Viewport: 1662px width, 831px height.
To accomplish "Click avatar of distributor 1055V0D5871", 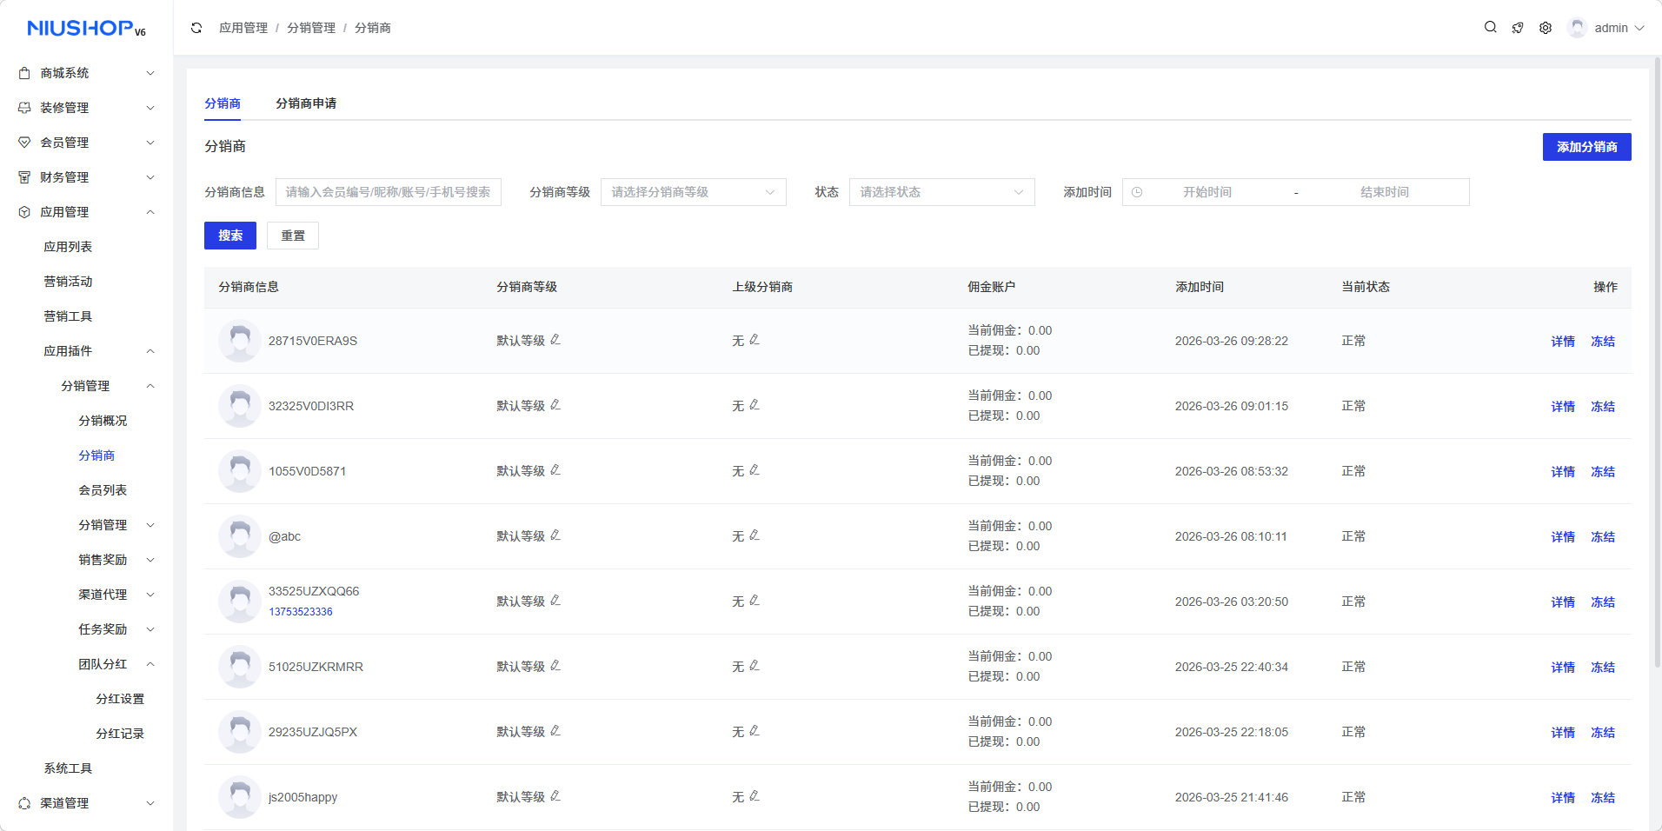I will click(x=239, y=471).
